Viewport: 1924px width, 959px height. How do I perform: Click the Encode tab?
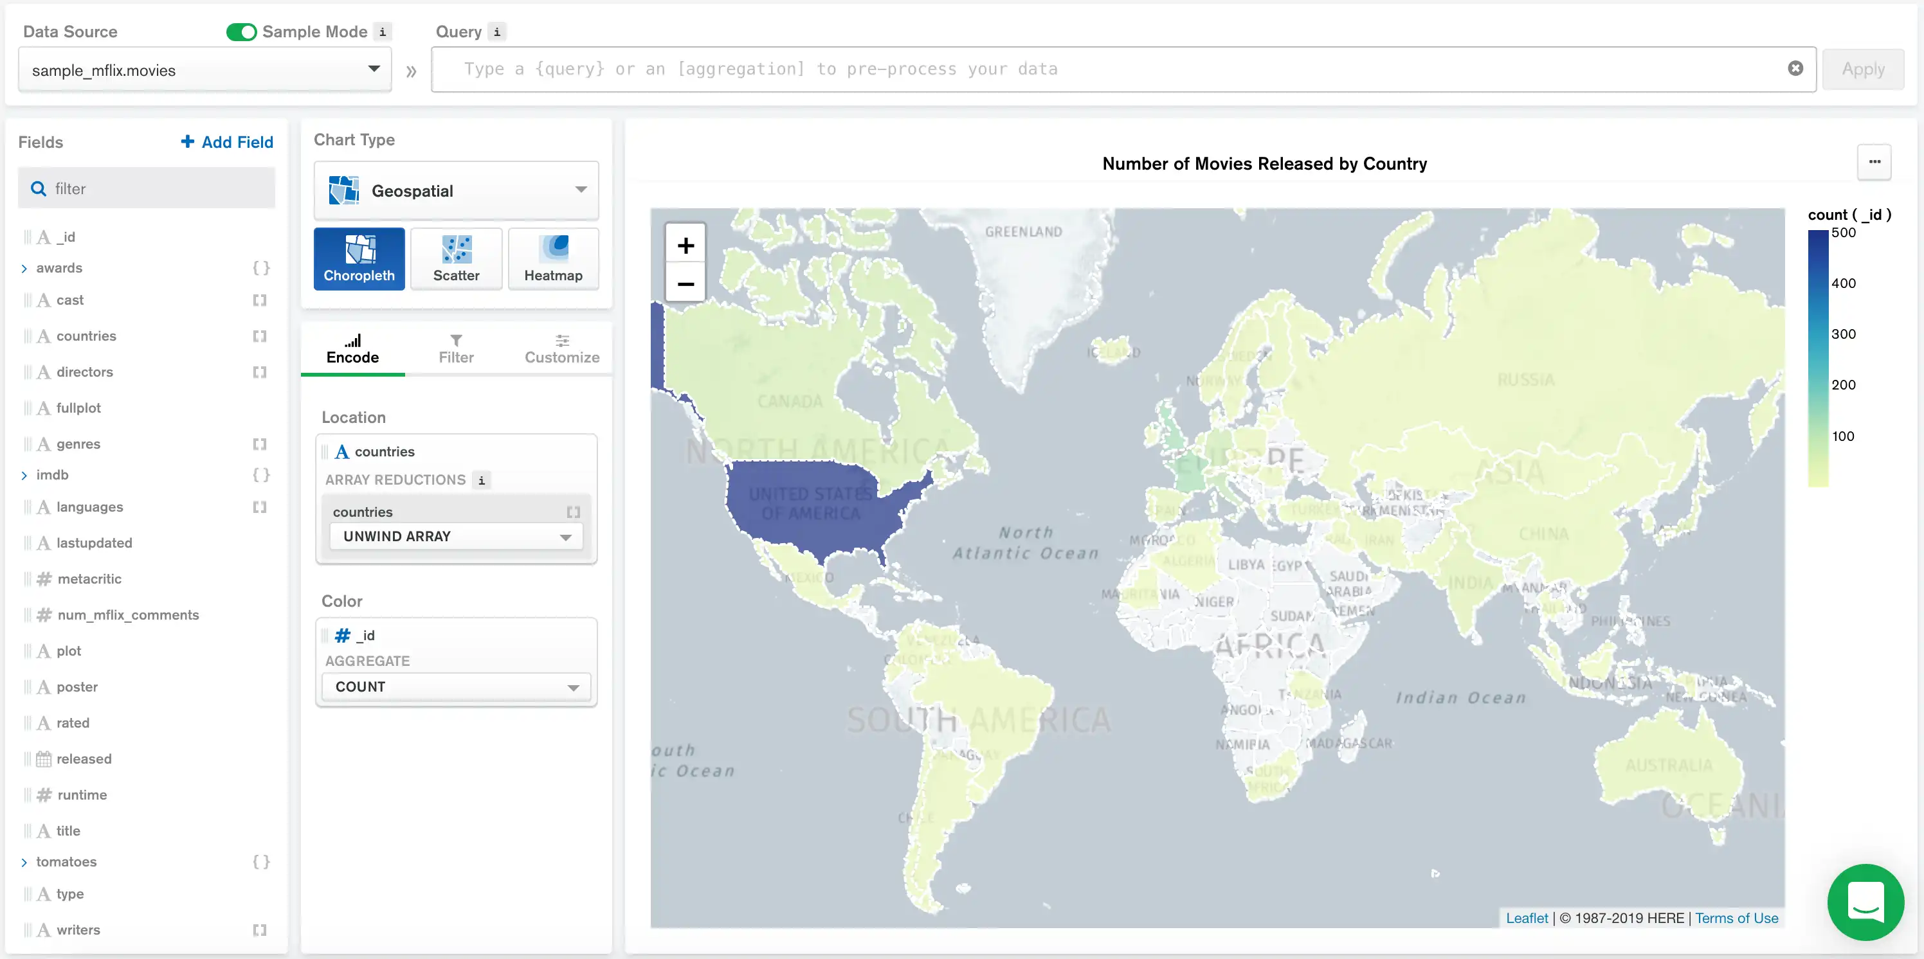coord(352,348)
